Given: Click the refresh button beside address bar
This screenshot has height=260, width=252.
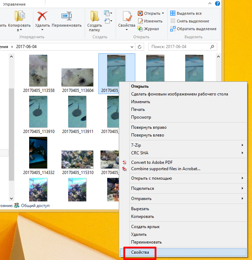Looking at the screenshot, I should pyautogui.click(x=140, y=47).
